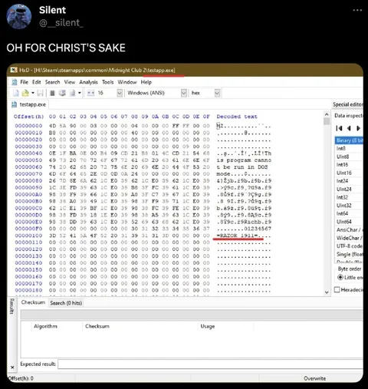Toggle the Hexadecimal checkbox
368x389 pixels.
pyautogui.click(x=337, y=290)
